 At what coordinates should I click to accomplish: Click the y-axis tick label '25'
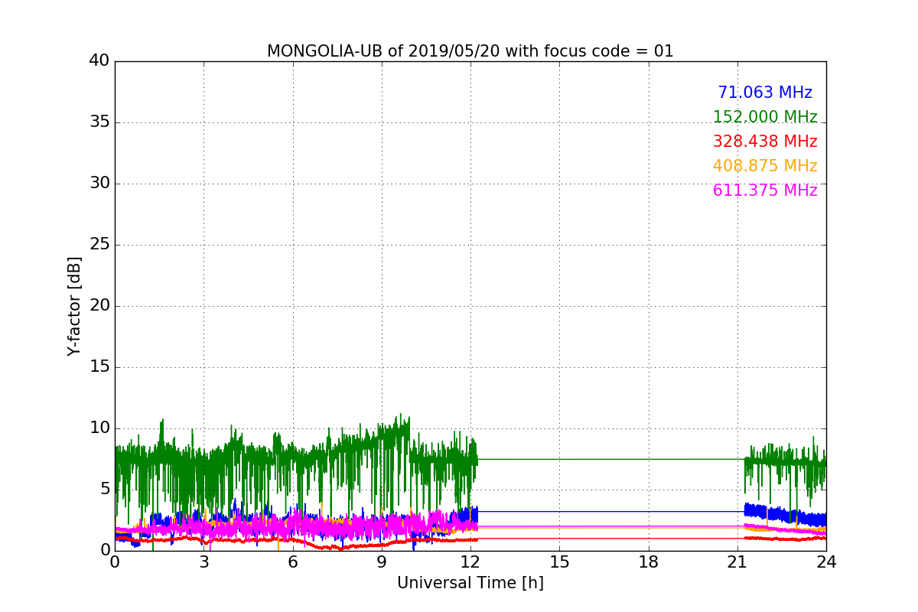[99, 245]
